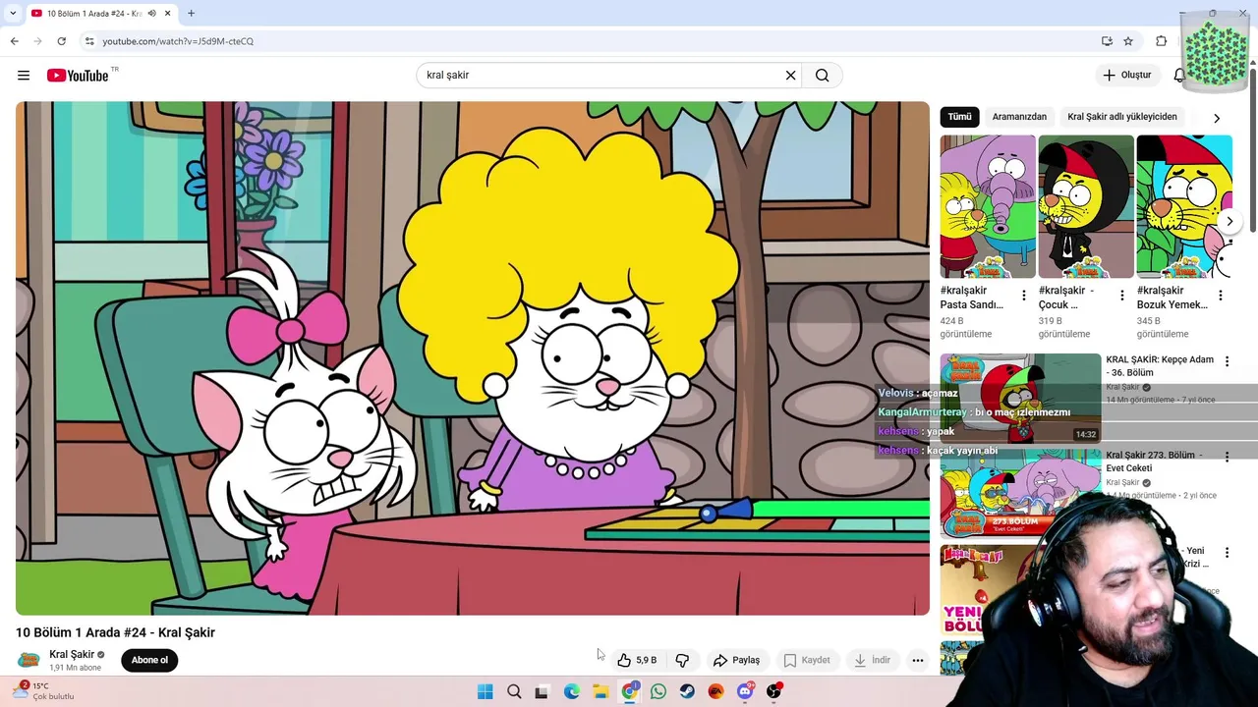Open Steam from the taskbar

(x=687, y=691)
